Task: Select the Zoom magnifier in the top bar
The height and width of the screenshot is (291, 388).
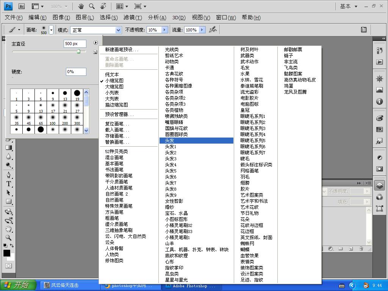Action: point(92,6)
